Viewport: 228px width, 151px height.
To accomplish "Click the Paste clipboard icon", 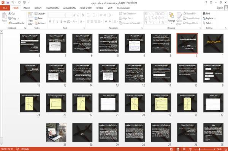I will click(x=4, y=16).
